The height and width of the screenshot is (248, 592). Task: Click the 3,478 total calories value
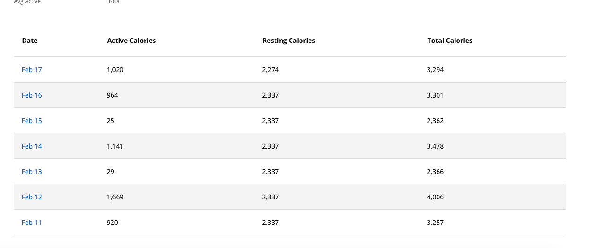pyautogui.click(x=435, y=146)
